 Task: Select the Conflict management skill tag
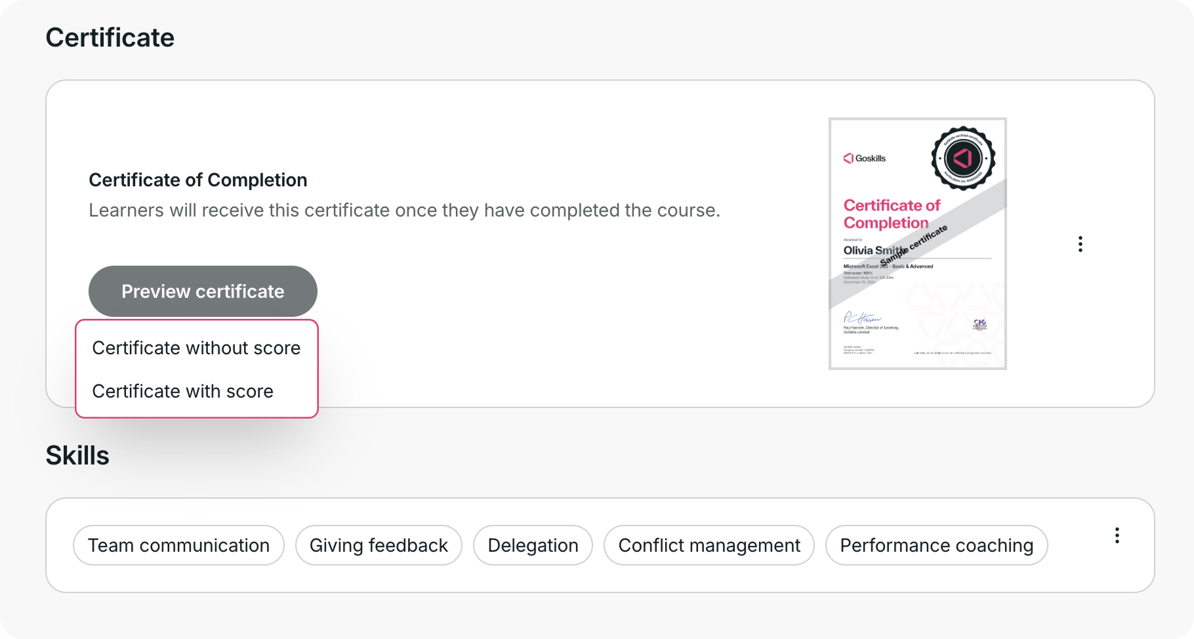tap(709, 545)
